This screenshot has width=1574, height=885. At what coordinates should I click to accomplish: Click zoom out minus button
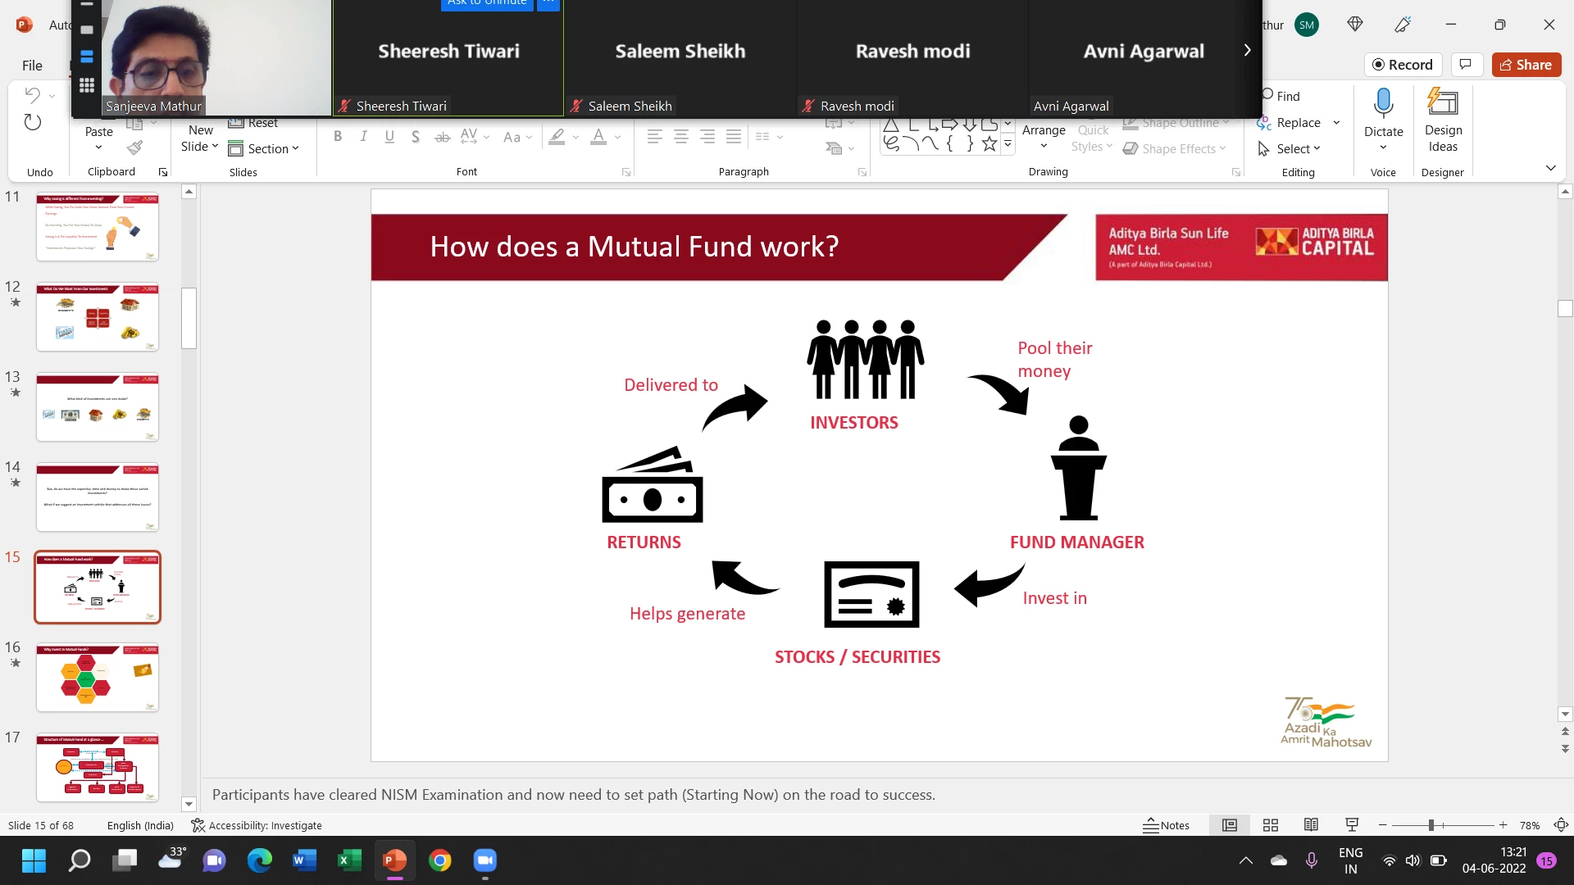tap(1383, 825)
